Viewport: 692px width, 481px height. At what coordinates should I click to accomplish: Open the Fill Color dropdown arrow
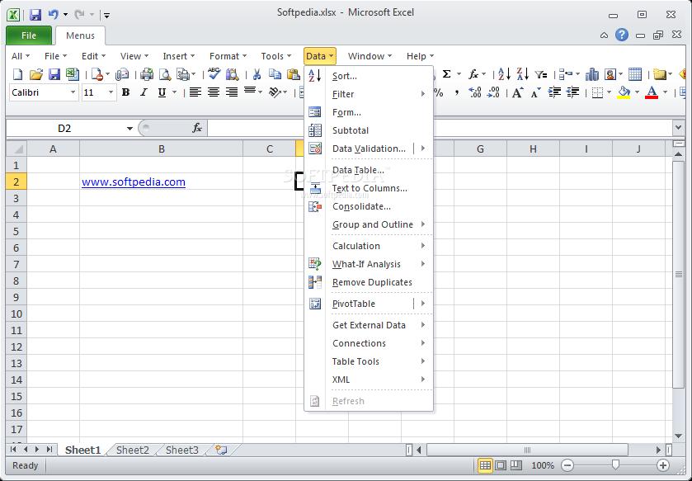(x=637, y=92)
